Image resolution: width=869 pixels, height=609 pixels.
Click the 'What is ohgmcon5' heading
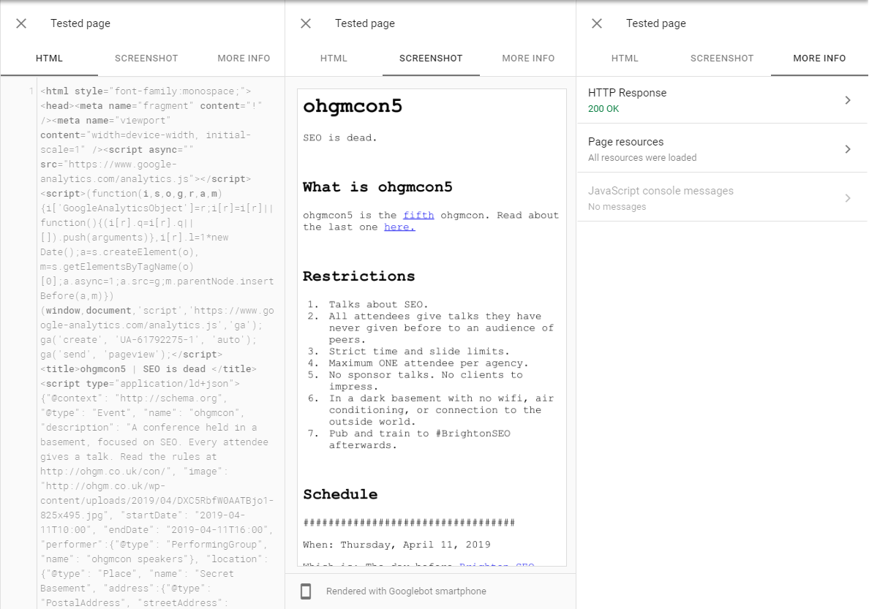377,186
